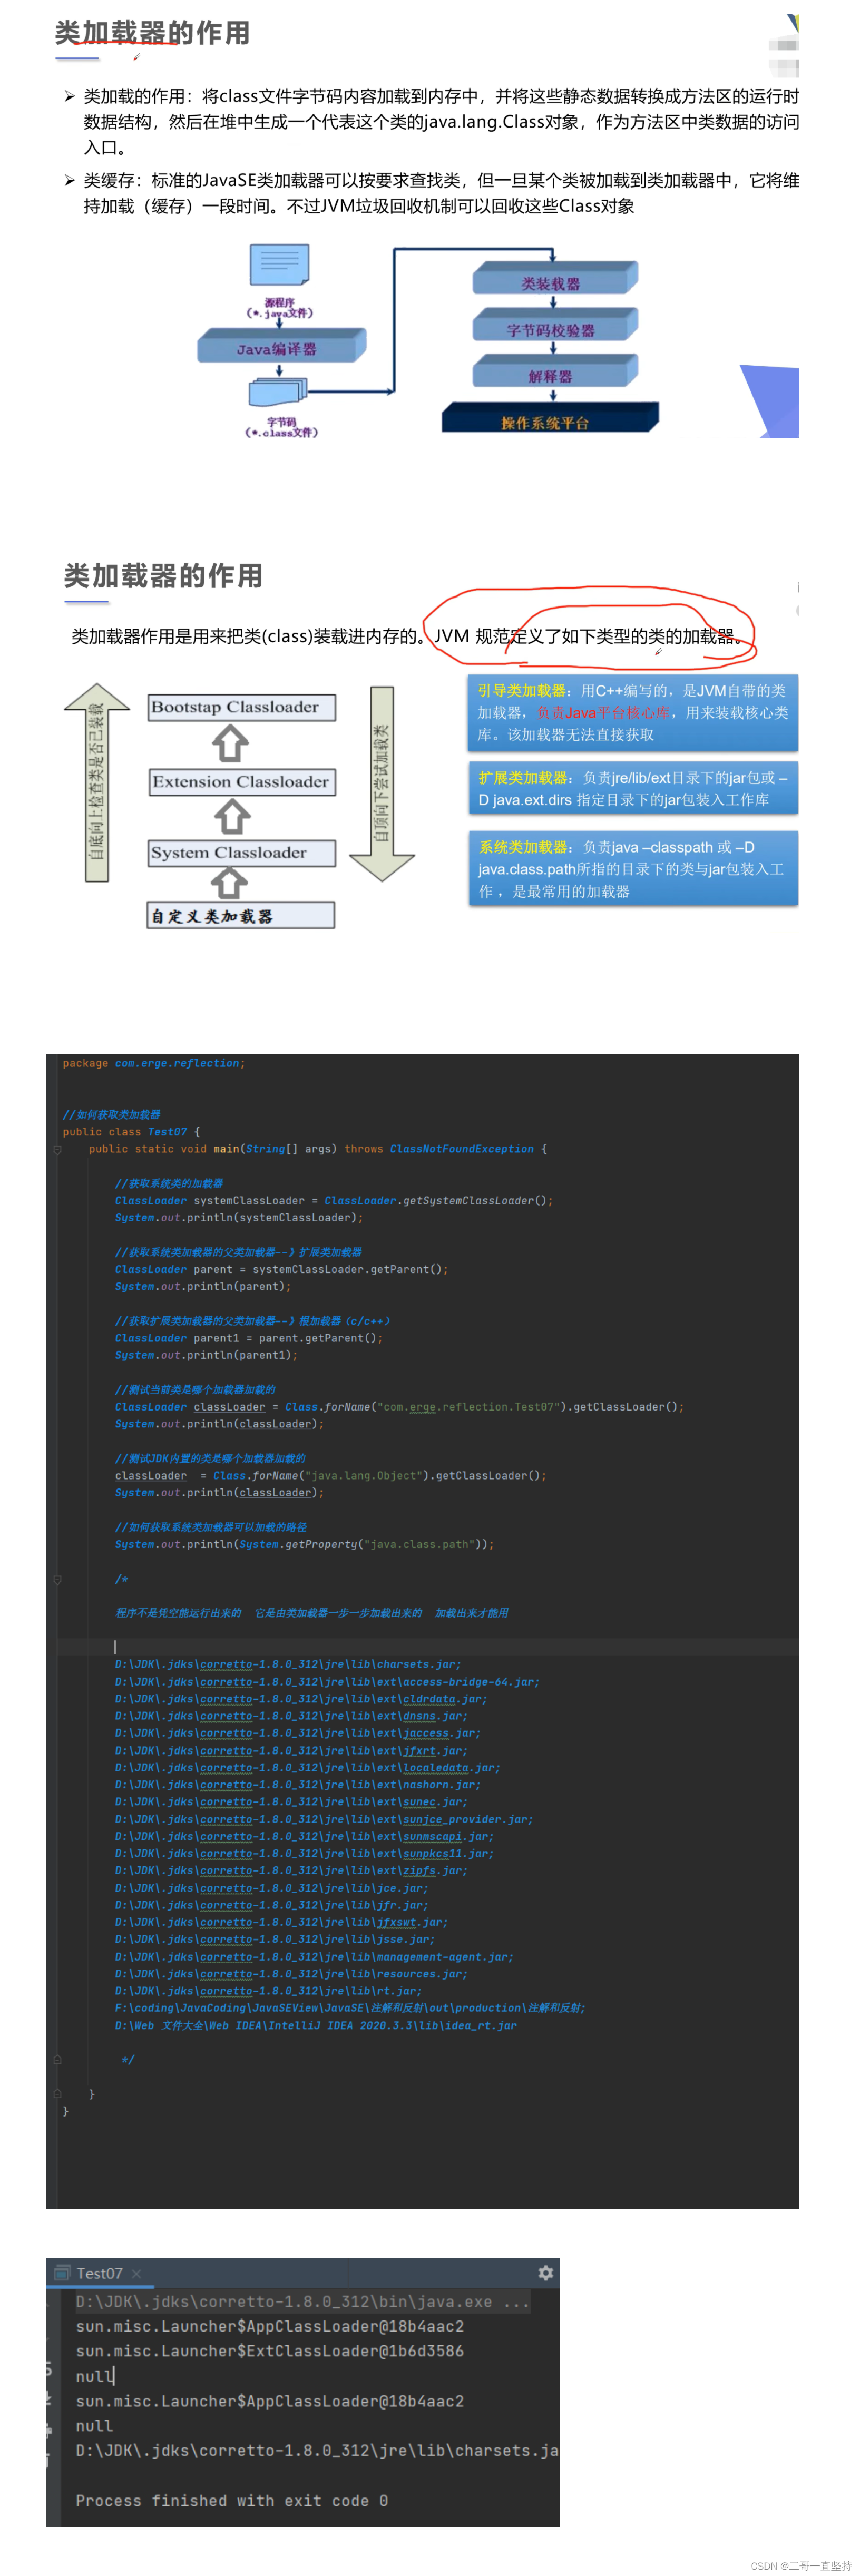This screenshot has width=860, height=2576.
Task: Click the up arrow above 自定义类加载器
Action: [x=230, y=883]
